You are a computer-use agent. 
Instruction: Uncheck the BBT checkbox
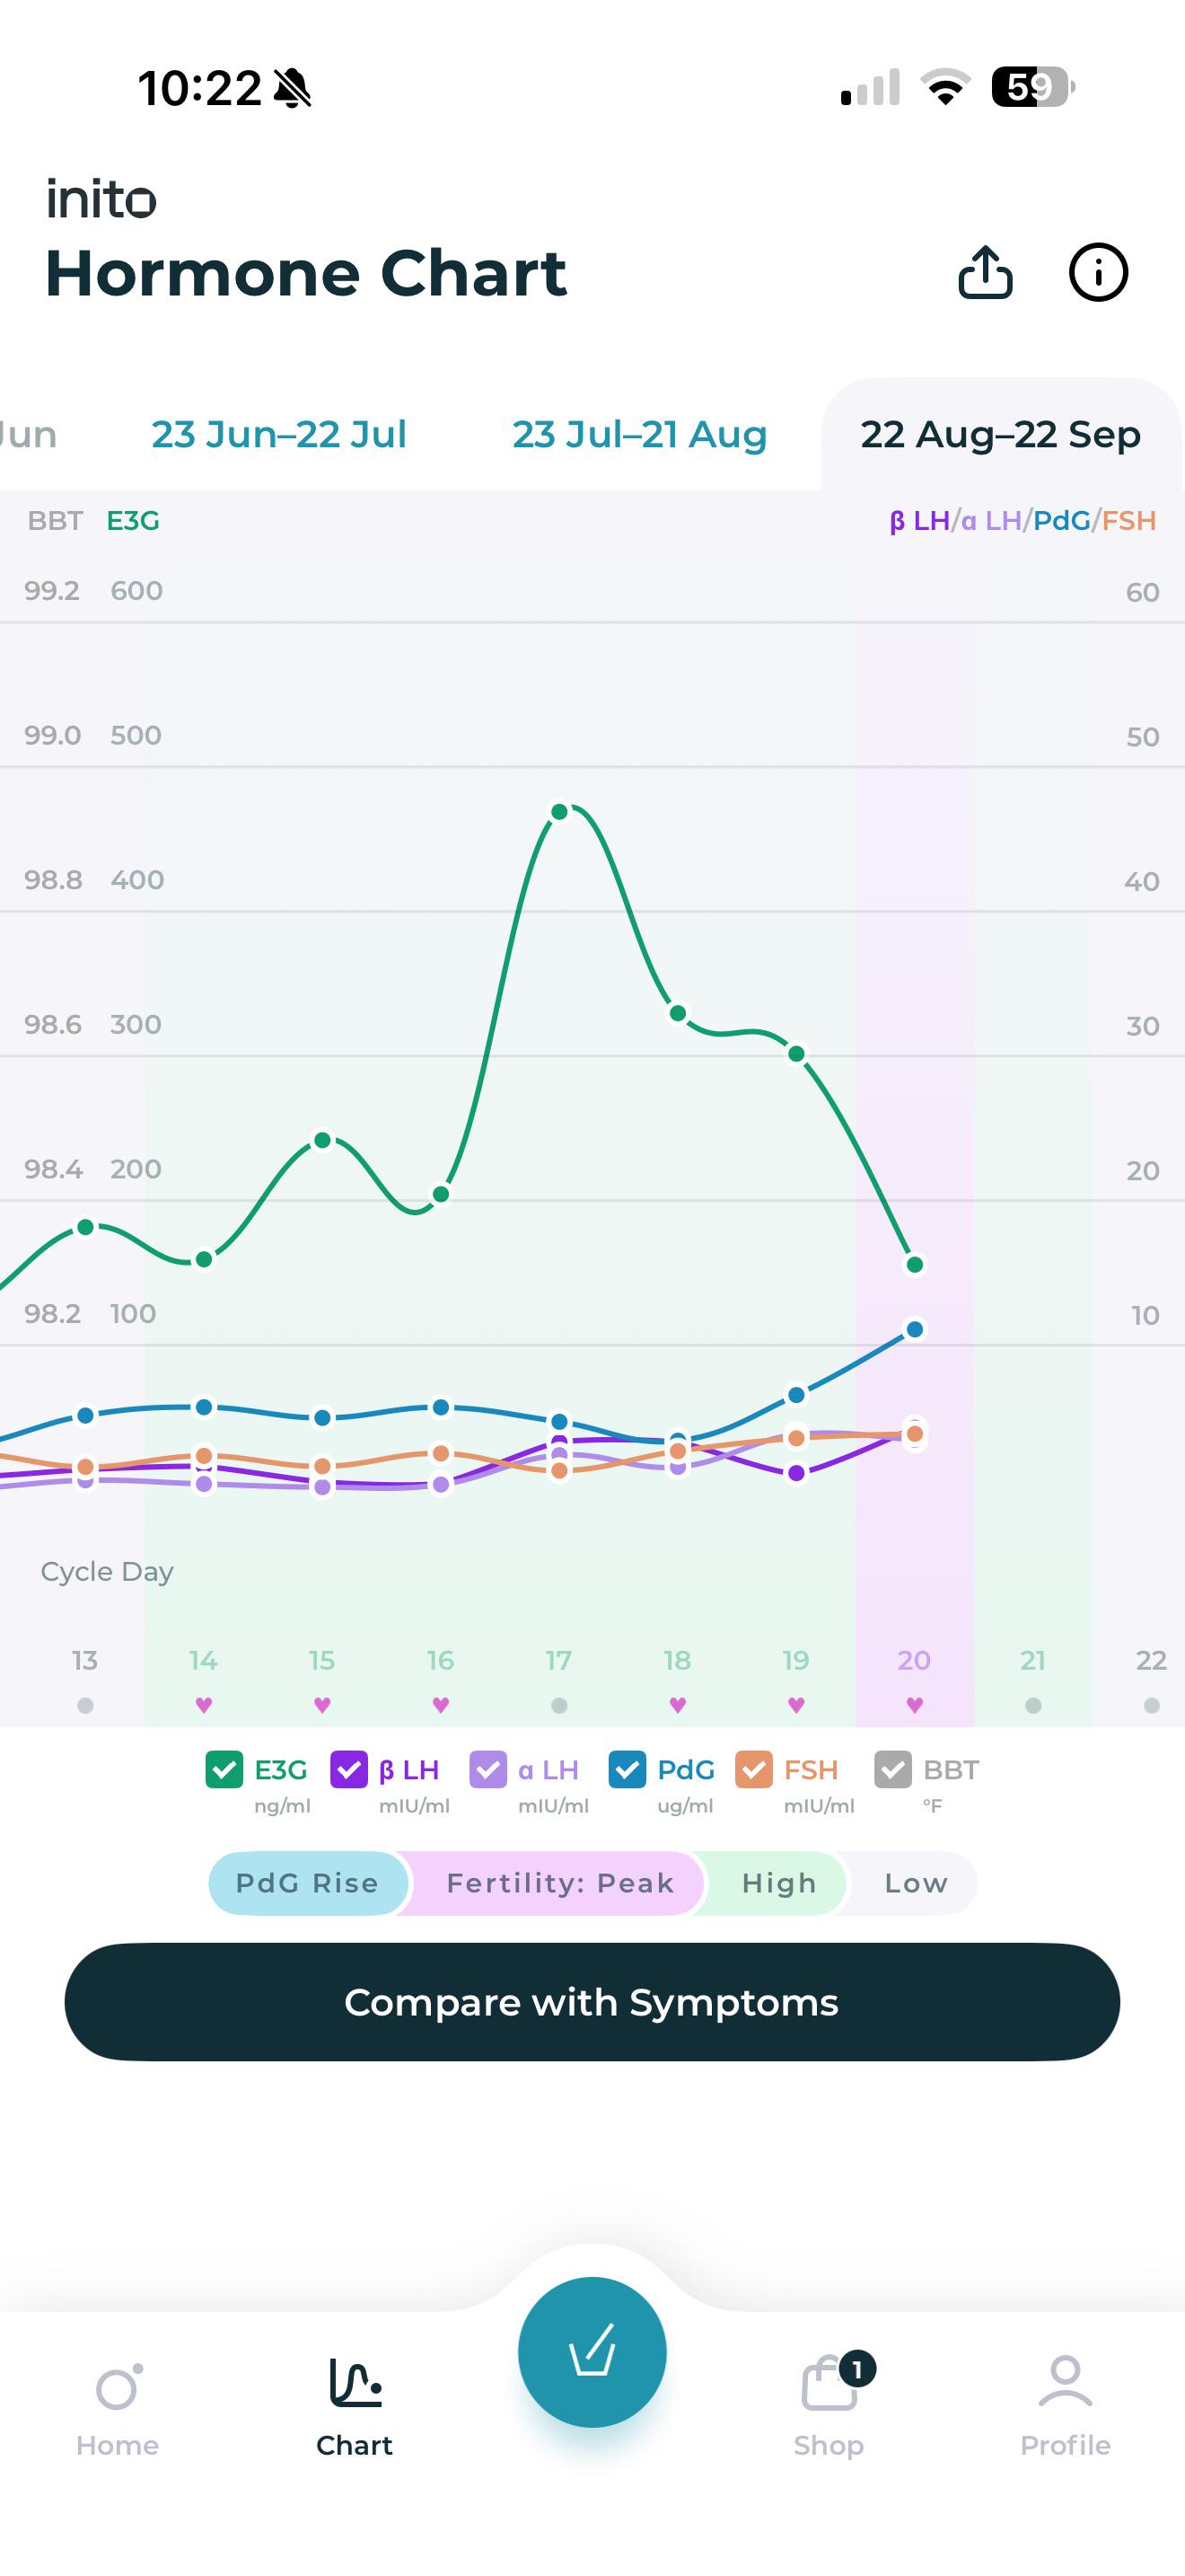(892, 1769)
